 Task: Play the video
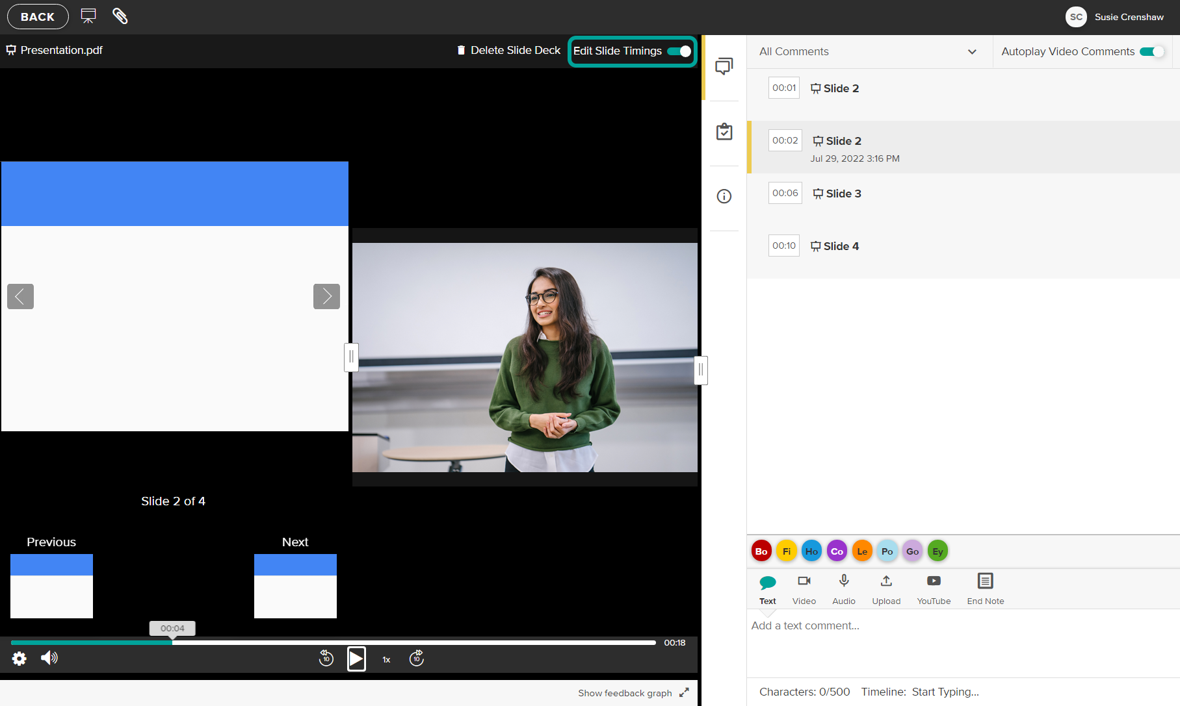point(356,659)
